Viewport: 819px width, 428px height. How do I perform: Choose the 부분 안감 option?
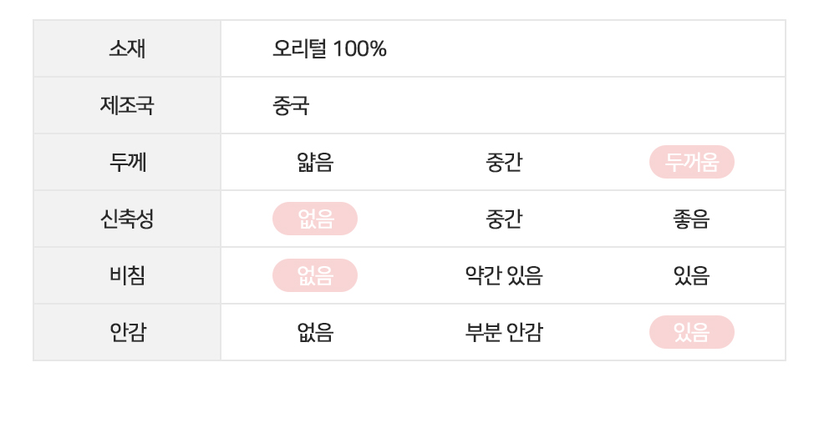tap(503, 332)
